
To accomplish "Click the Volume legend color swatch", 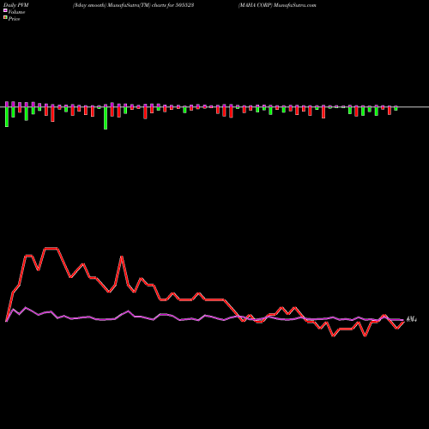I will tap(5, 11).
